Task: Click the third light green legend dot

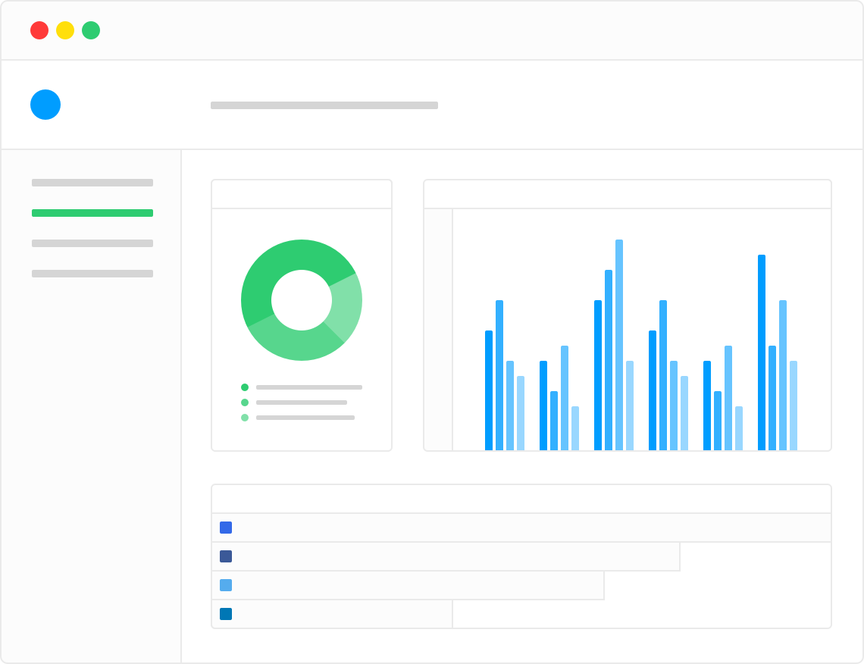Action: click(x=245, y=418)
